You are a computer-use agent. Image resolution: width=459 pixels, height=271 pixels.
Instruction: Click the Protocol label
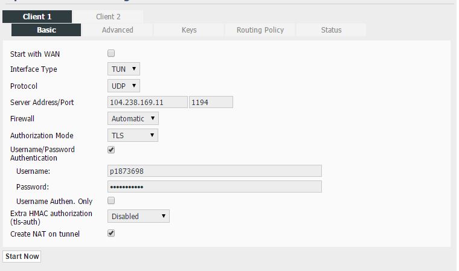coord(24,86)
